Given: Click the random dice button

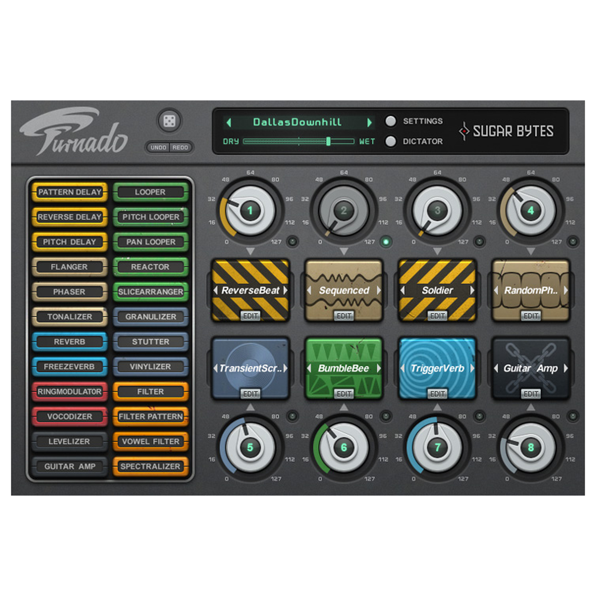Looking at the screenshot, I should (x=169, y=121).
